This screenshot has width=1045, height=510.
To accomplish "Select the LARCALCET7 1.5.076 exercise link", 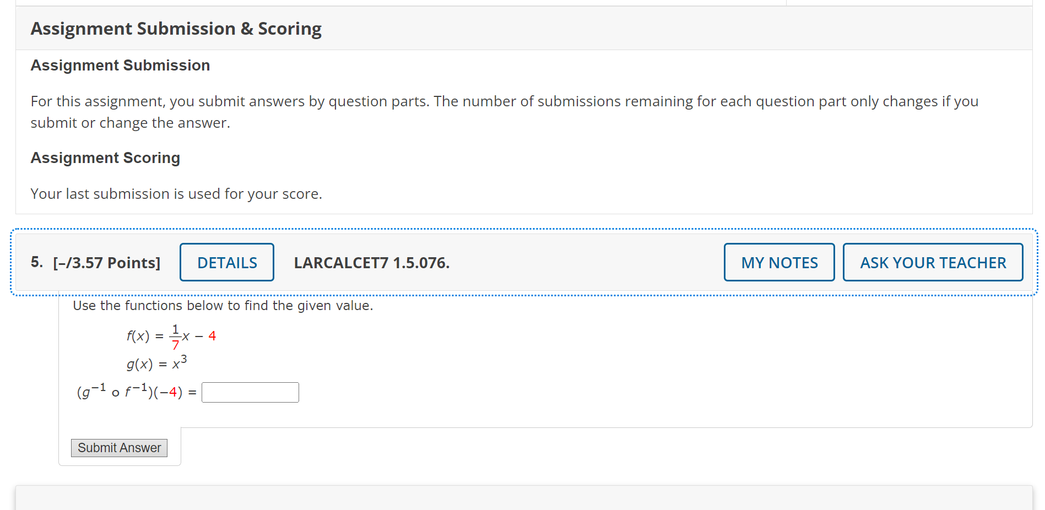I will click(372, 263).
